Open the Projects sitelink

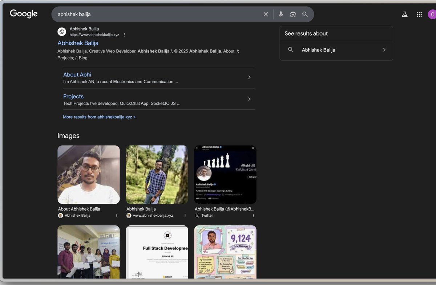pyautogui.click(x=73, y=96)
